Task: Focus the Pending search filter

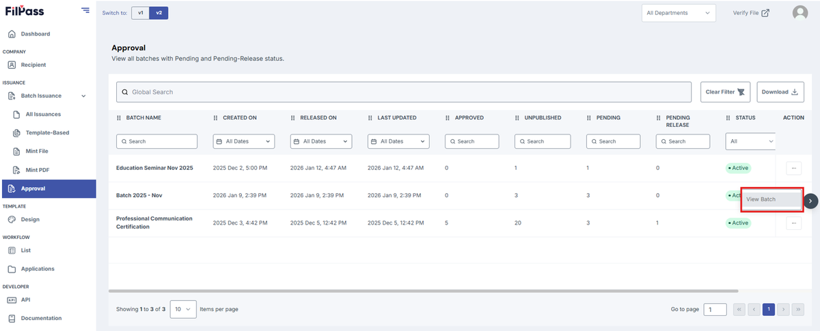Action: pos(613,141)
